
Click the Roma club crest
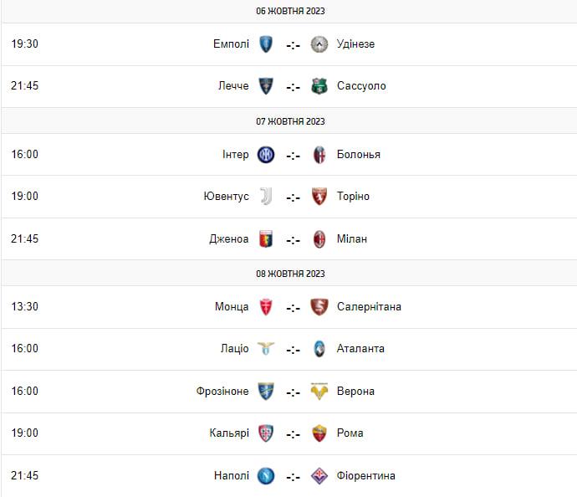[319, 433]
